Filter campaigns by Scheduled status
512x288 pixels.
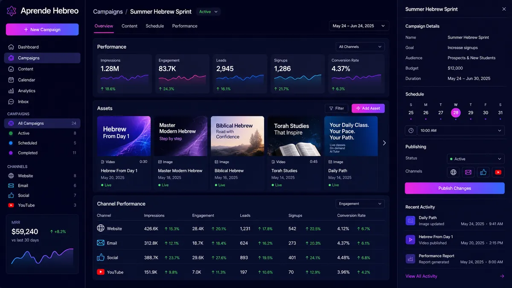pos(42,143)
